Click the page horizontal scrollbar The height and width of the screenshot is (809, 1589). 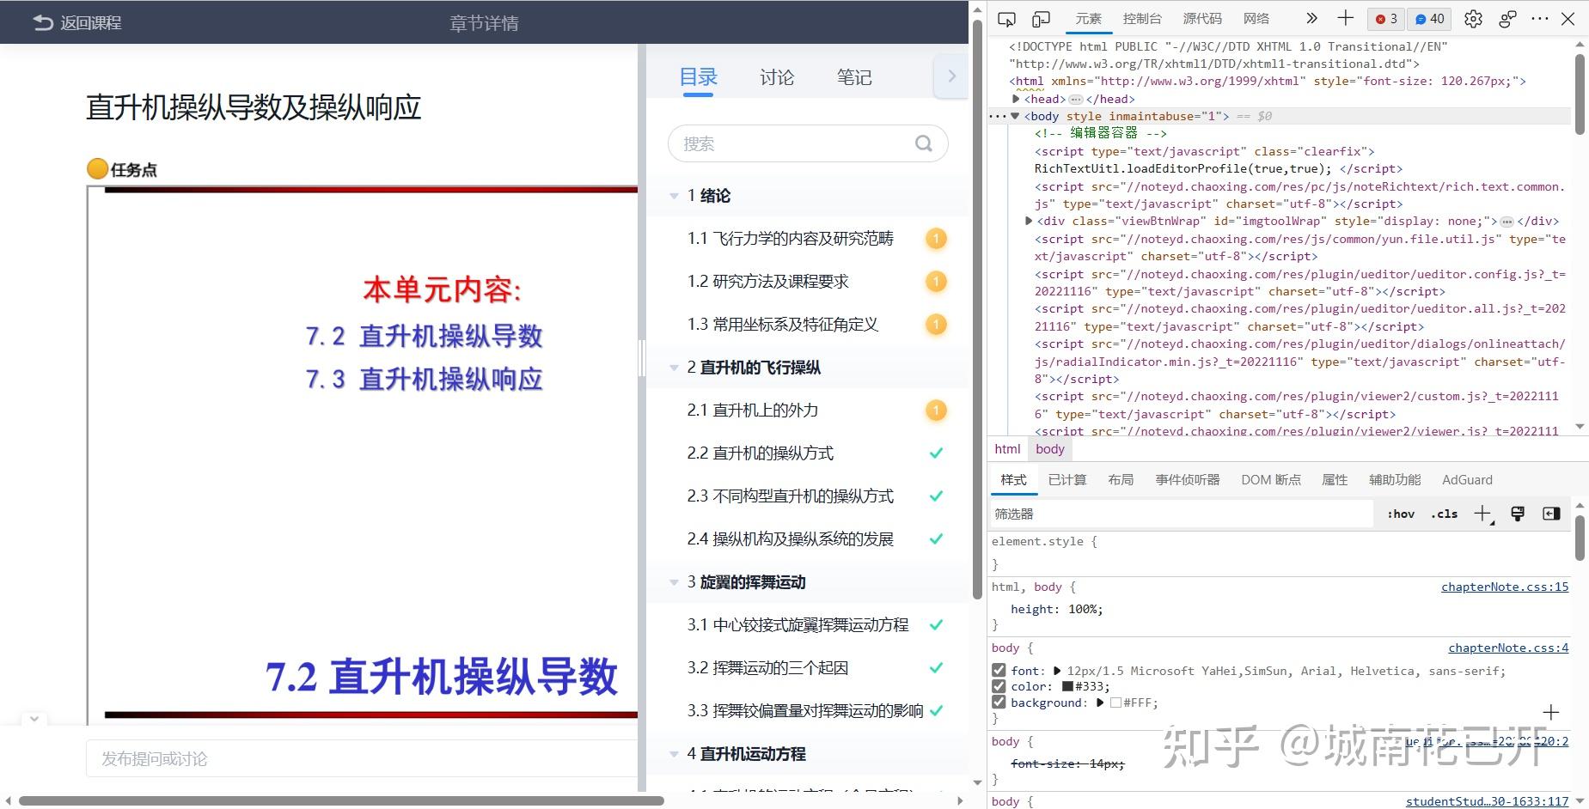coord(341,800)
